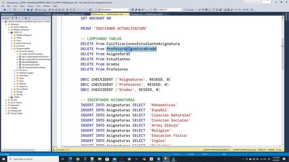Expand the Views folder node
The height and width of the screenshot is (162, 289).
pos(12,40)
